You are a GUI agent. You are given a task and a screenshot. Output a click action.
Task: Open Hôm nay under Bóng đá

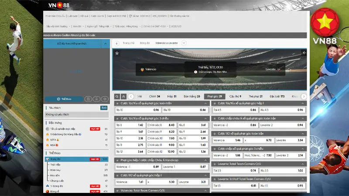pyautogui.click(x=55, y=170)
